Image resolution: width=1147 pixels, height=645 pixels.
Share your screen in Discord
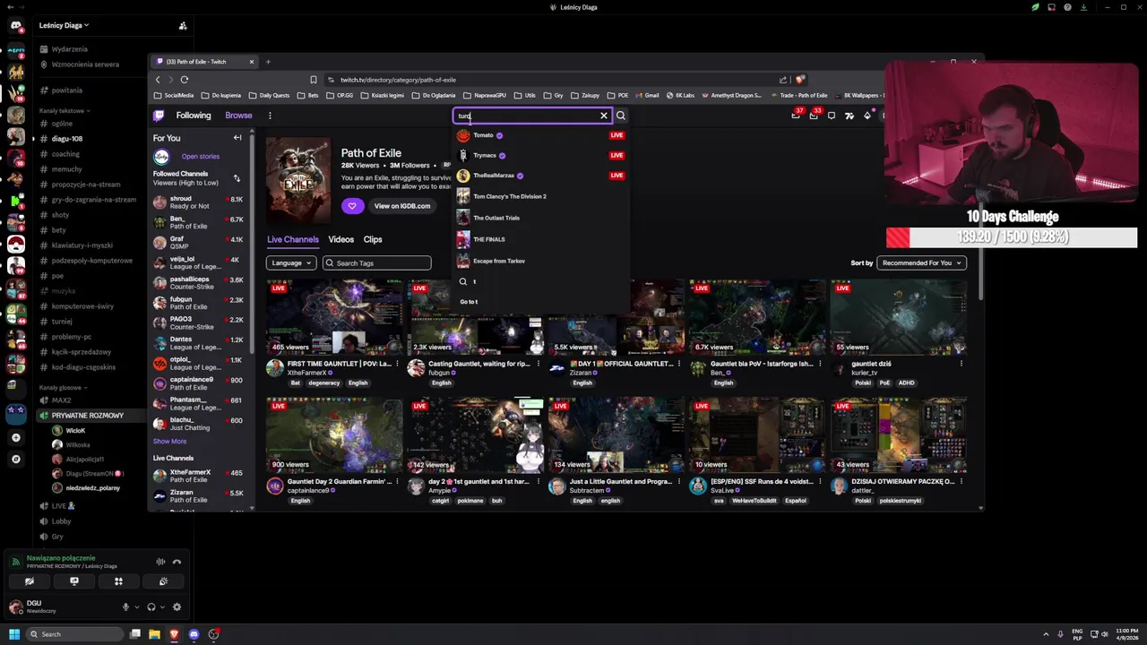pos(74,581)
